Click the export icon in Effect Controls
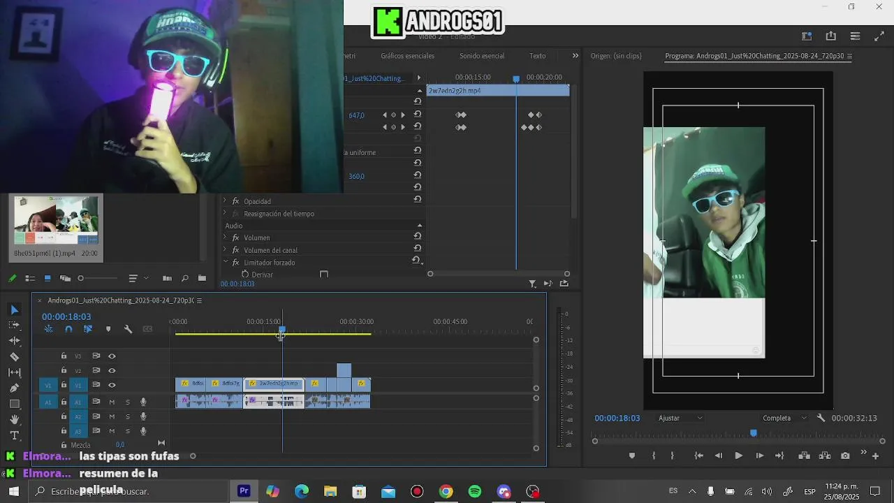The height and width of the screenshot is (503, 894). pos(564,284)
